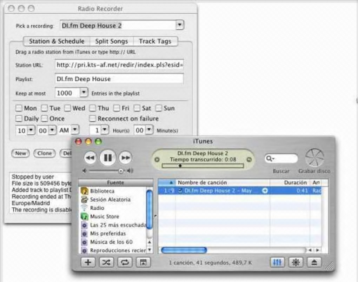Click the playback progress bar in iTunes
358x282 pixels.
click(203, 166)
